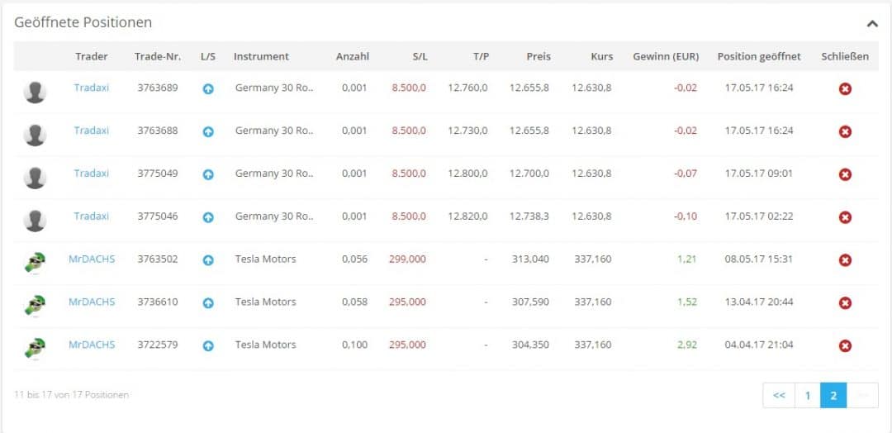Sort by Gewinn (EUR) column header

666,56
